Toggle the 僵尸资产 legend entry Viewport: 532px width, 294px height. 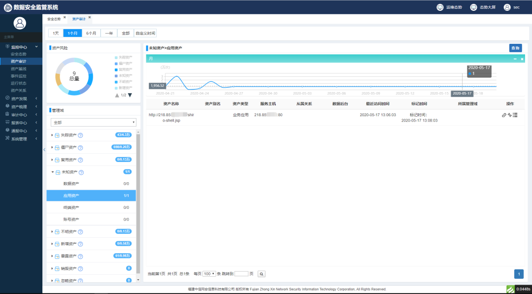click(x=124, y=64)
